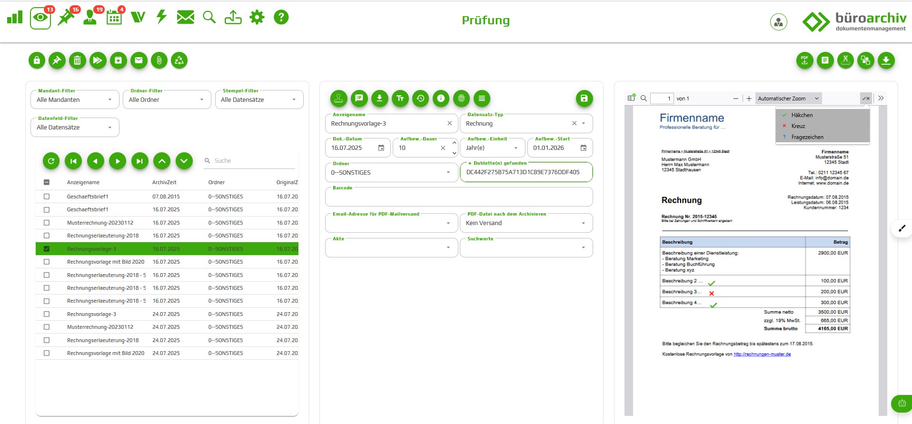This screenshot has height=424, width=912.
Task: Uncheck the selected Rechnungsvorlage-3 row checkbox
Action: point(47,249)
